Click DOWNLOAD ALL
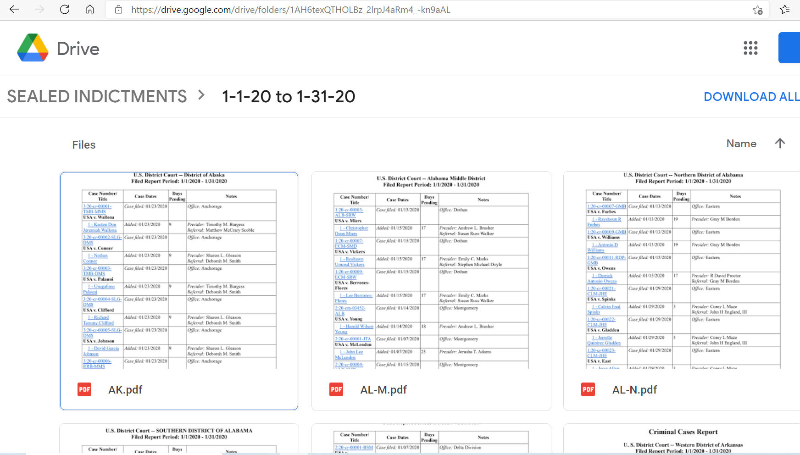This screenshot has width=800, height=455. point(752,97)
